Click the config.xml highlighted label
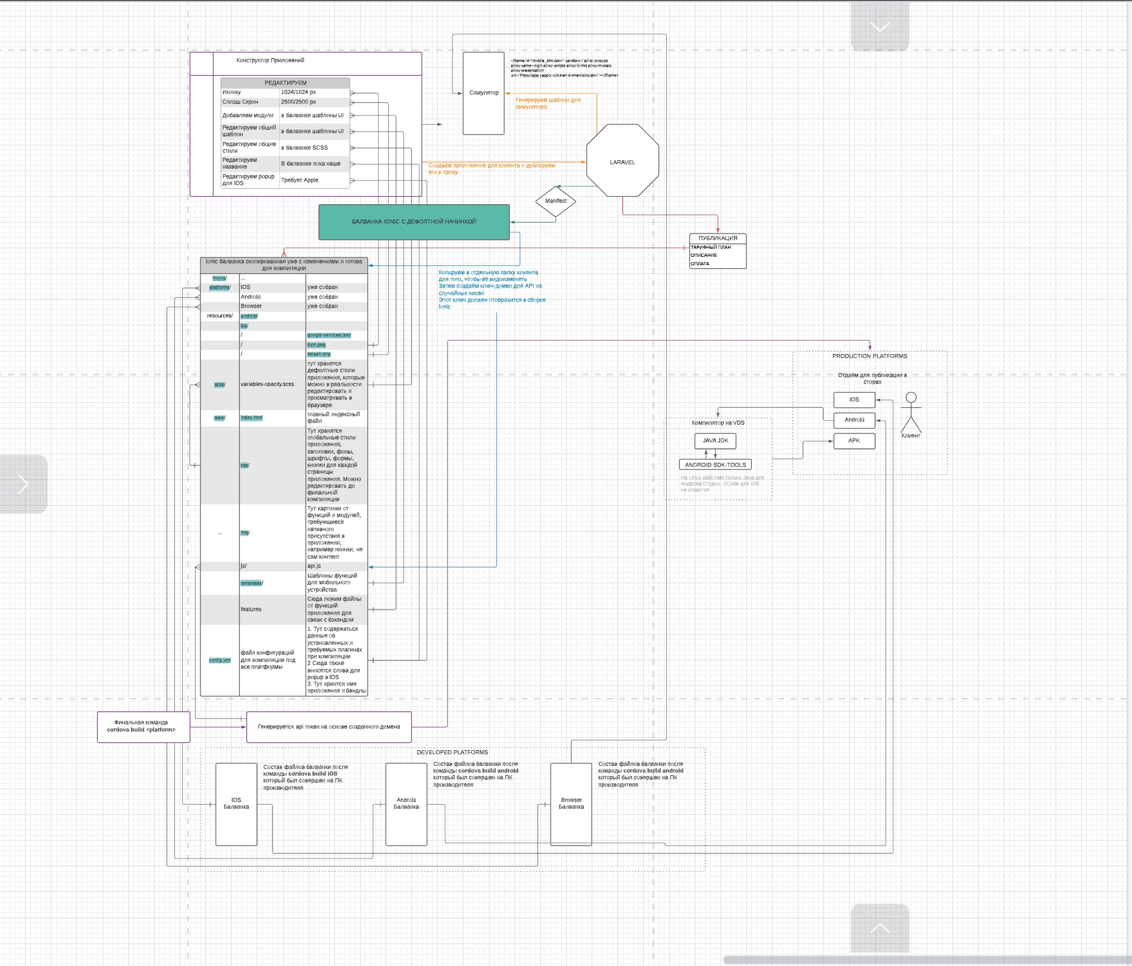The image size is (1132, 966). 219,660
